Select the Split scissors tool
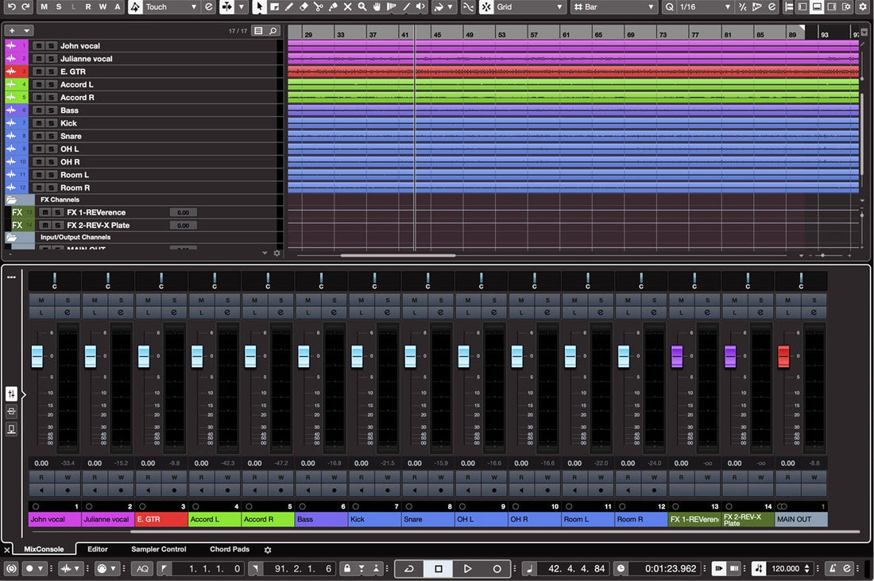Viewport: 874px width, 581px height. tap(319, 7)
